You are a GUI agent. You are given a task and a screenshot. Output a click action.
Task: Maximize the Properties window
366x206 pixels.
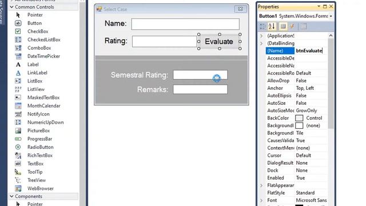325,6
